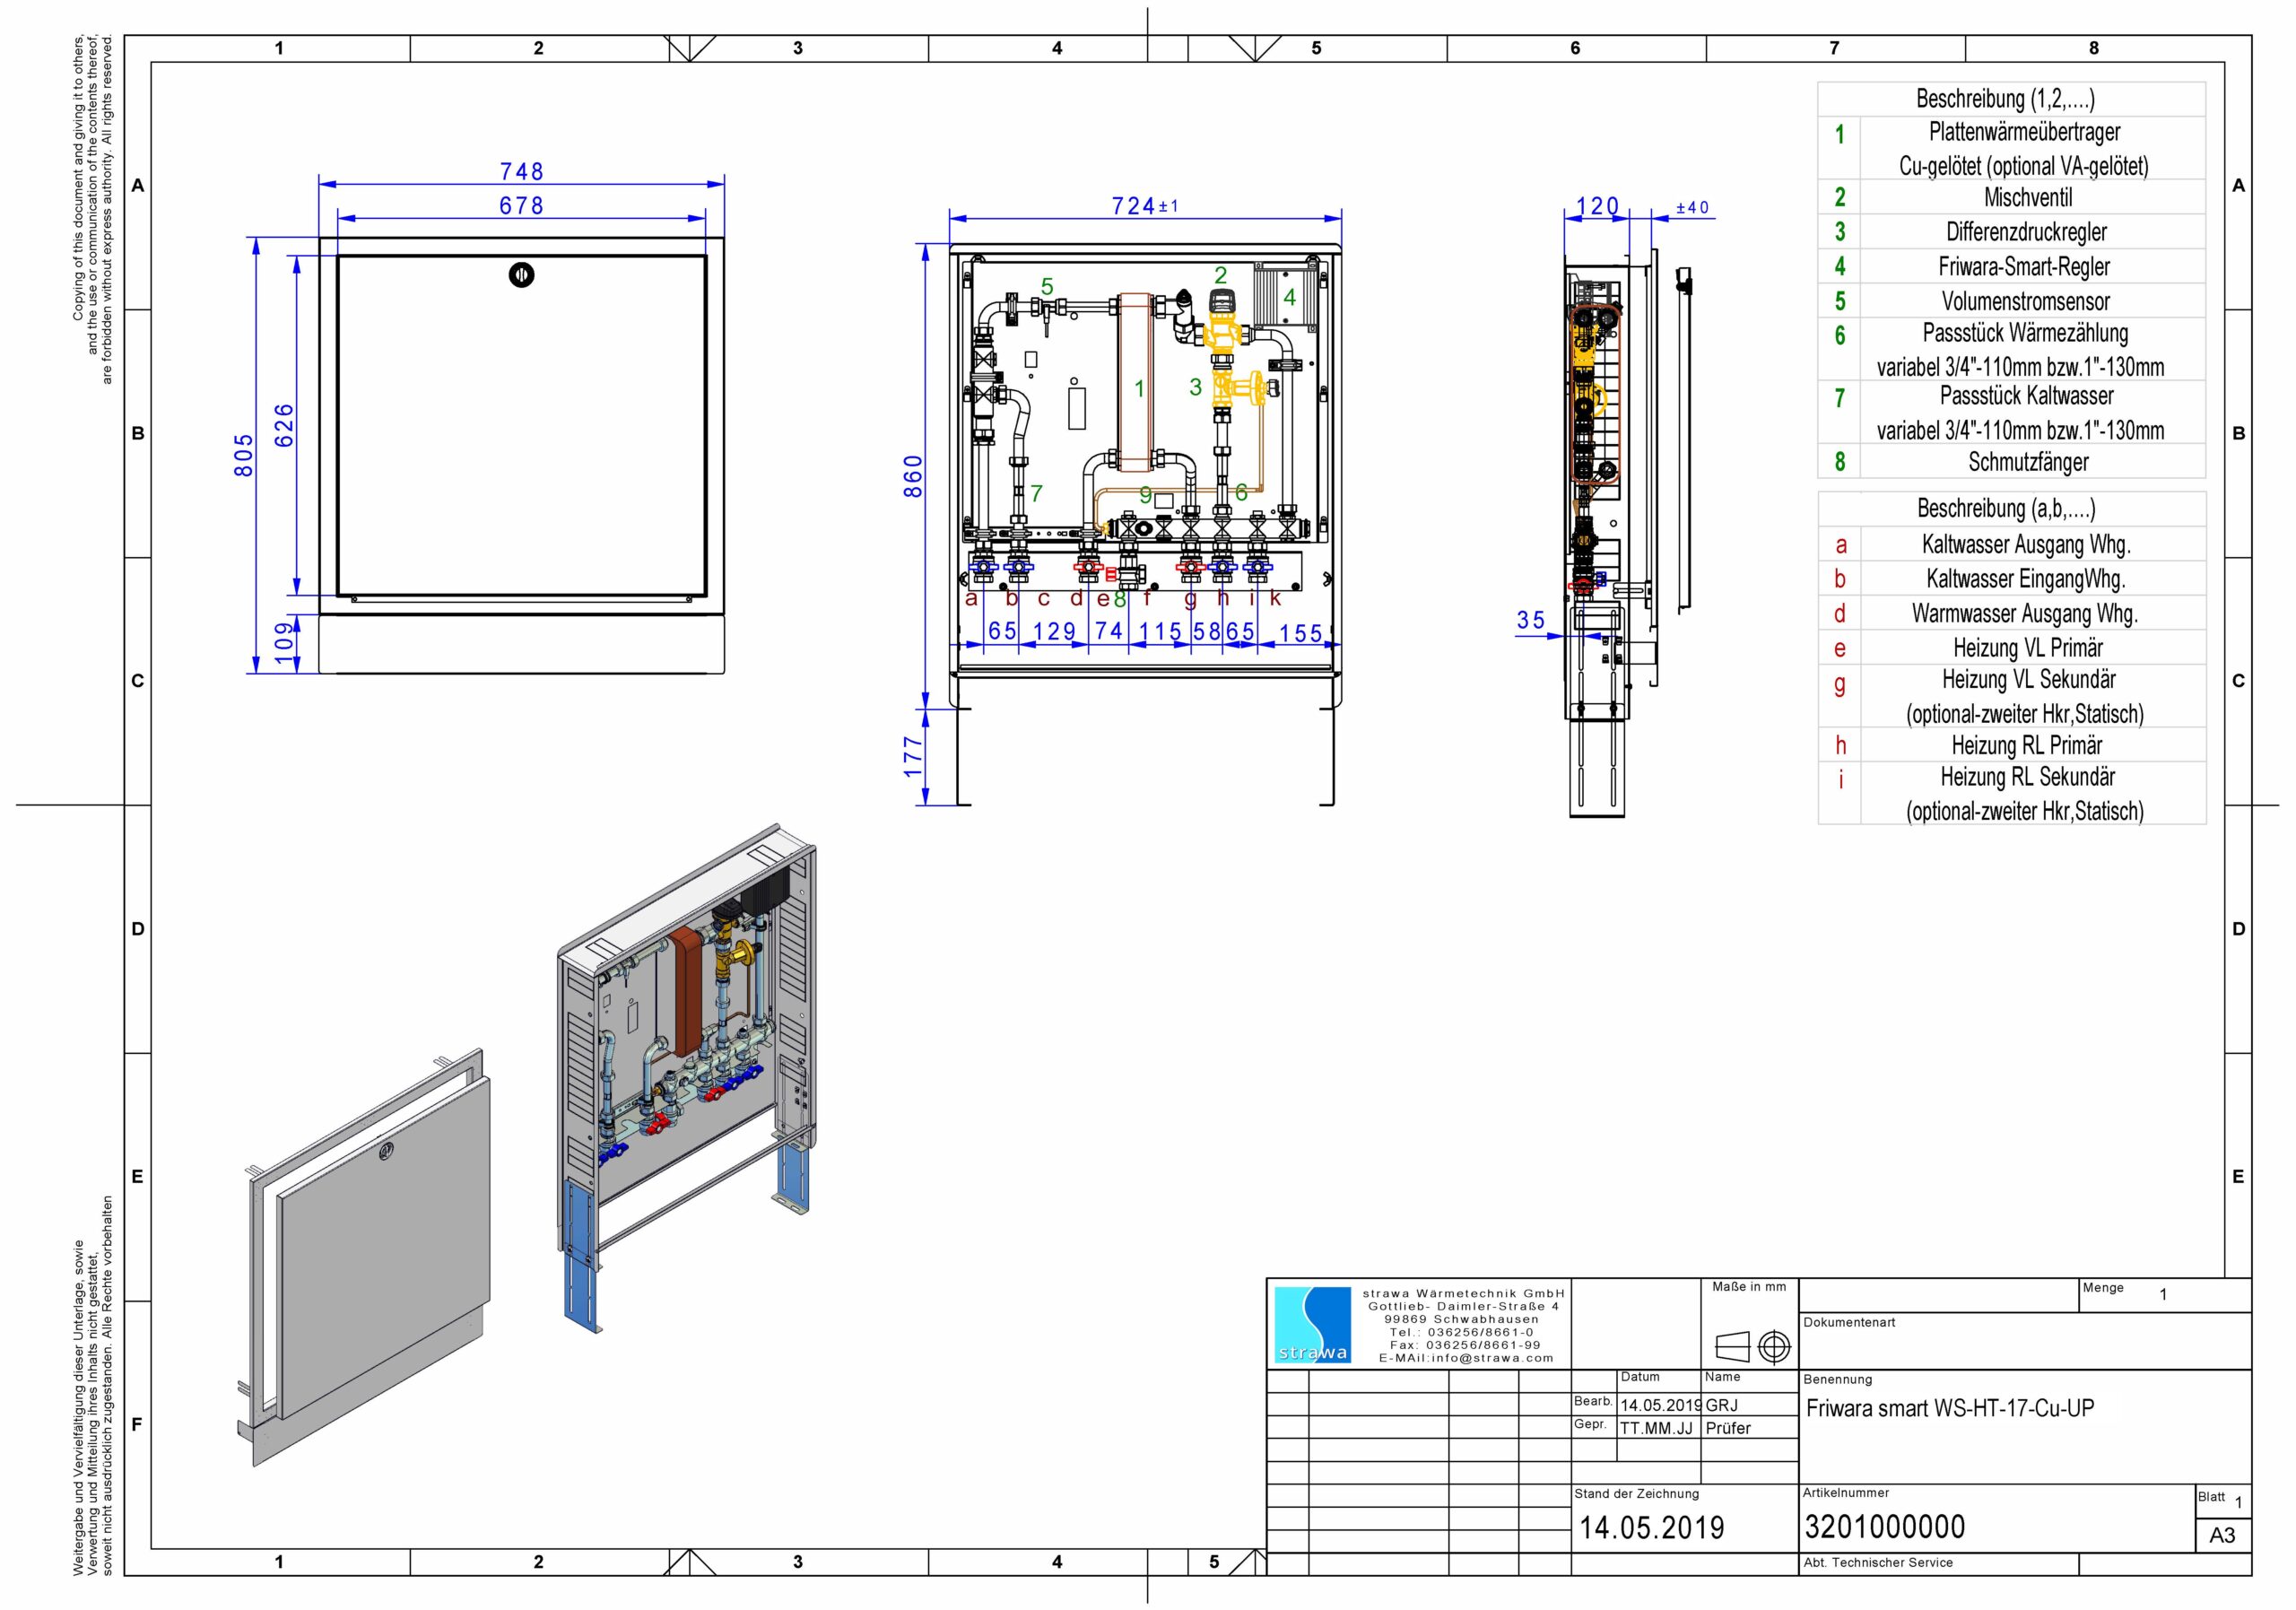The height and width of the screenshot is (1610, 2296).
Task: Click the 'Kaltwasser EingangWhg.' legend entry
Action: point(2026,579)
